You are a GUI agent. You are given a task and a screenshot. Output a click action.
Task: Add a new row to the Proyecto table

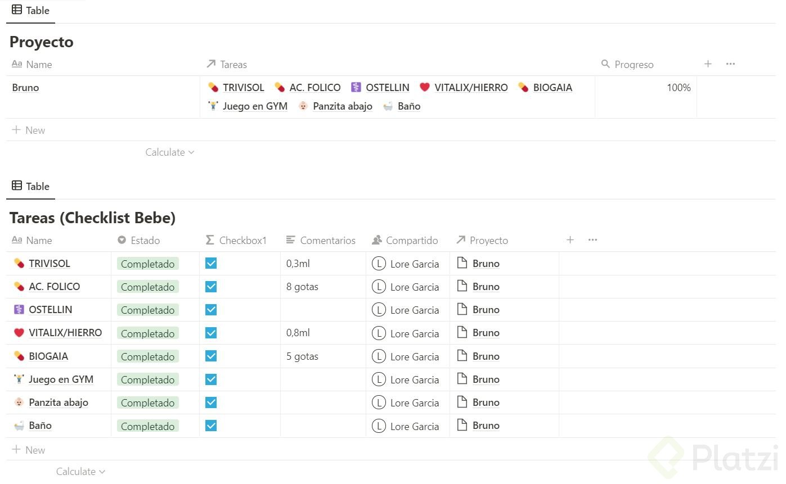point(28,130)
